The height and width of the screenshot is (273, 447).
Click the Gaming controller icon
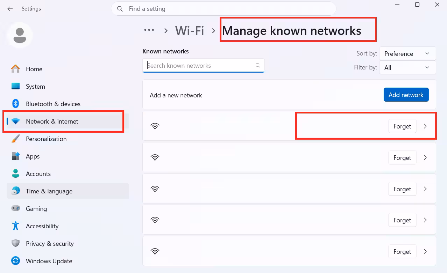15,208
